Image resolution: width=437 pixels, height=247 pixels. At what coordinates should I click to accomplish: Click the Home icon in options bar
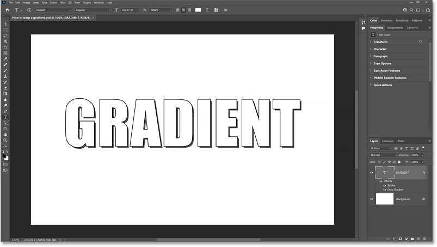pos(7,10)
